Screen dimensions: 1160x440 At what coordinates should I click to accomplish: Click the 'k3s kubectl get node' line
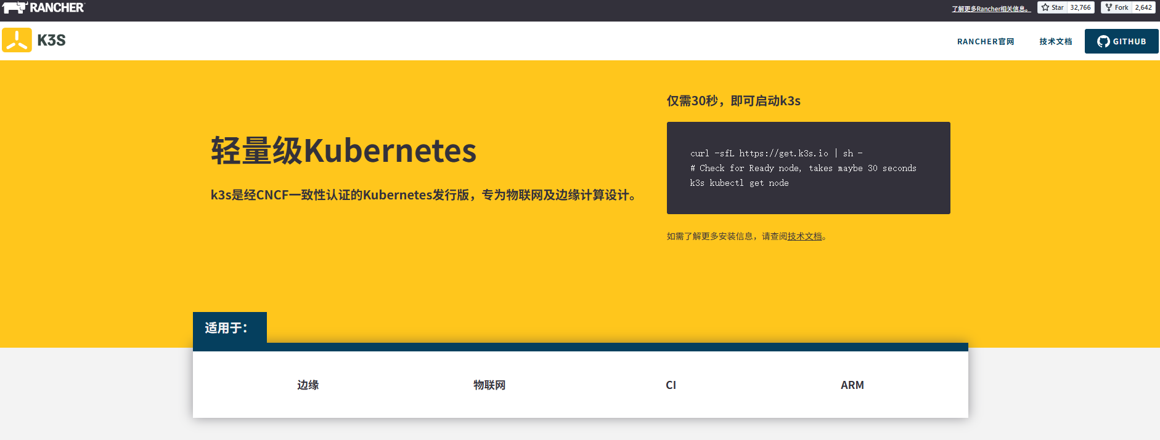[739, 183]
